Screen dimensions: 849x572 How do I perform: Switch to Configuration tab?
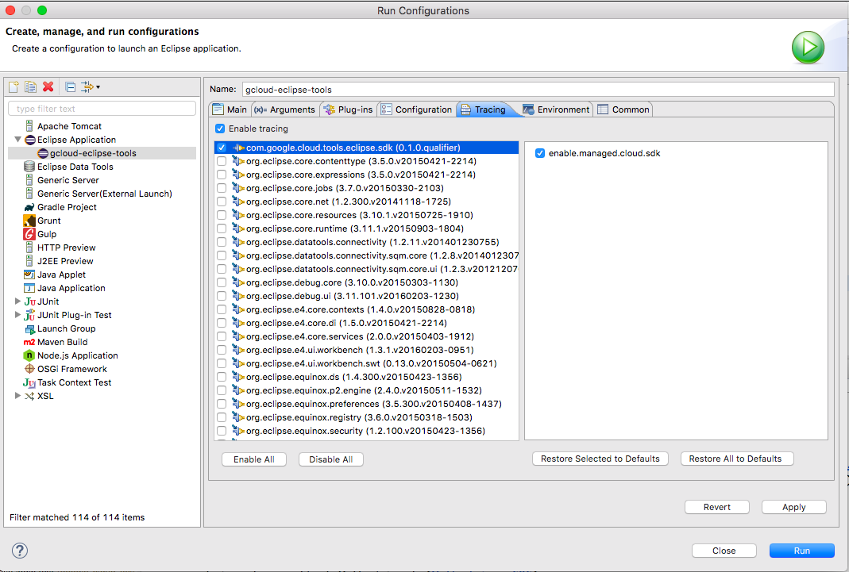[416, 109]
